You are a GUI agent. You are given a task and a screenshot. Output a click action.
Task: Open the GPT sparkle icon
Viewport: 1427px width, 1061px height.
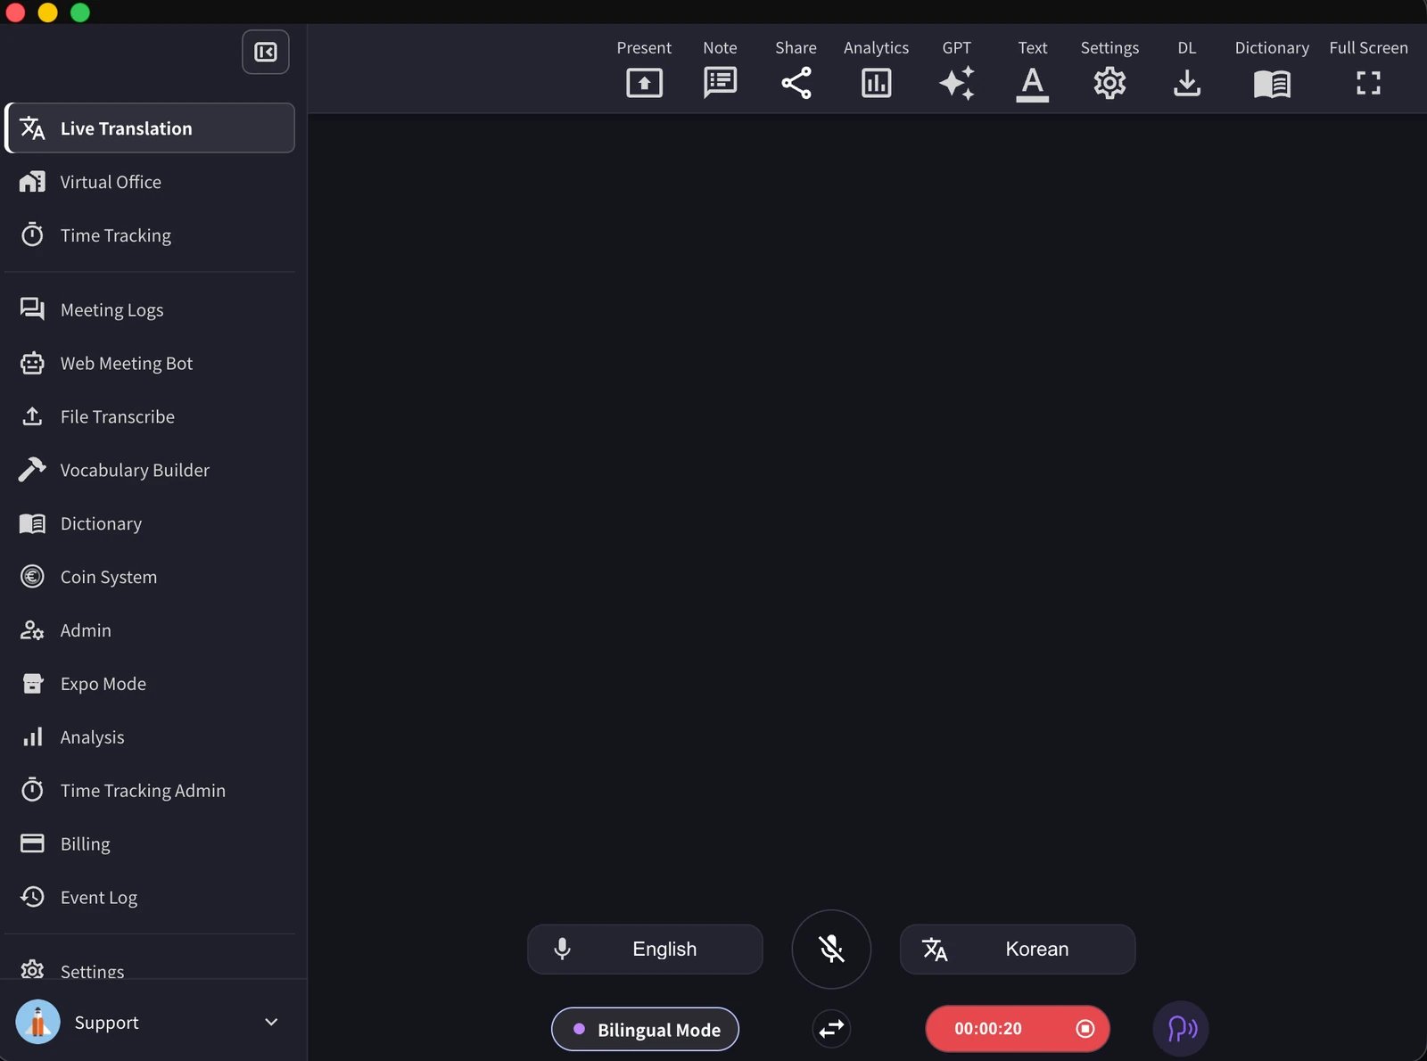(956, 83)
